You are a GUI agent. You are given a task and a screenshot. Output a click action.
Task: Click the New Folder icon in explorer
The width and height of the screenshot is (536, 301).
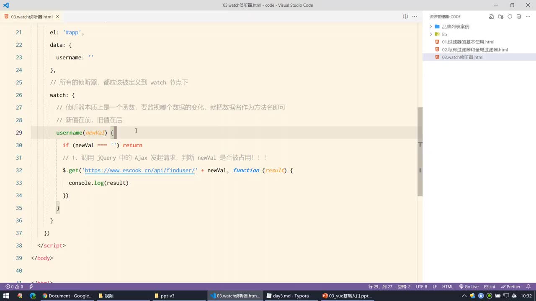pyautogui.click(x=501, y=17)
